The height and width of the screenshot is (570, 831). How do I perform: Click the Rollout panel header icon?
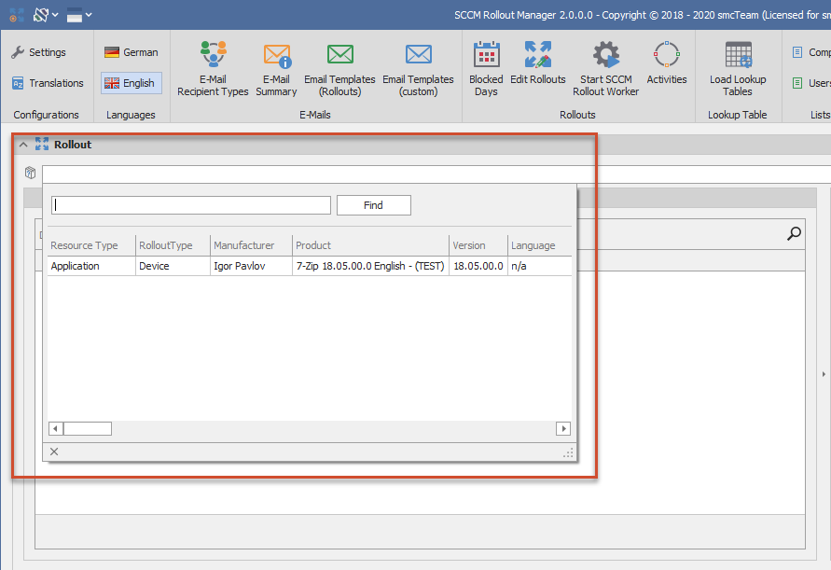tap(42, 145)
